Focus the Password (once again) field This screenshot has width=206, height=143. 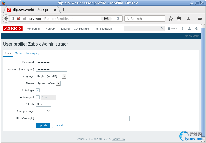pos(51,69)
